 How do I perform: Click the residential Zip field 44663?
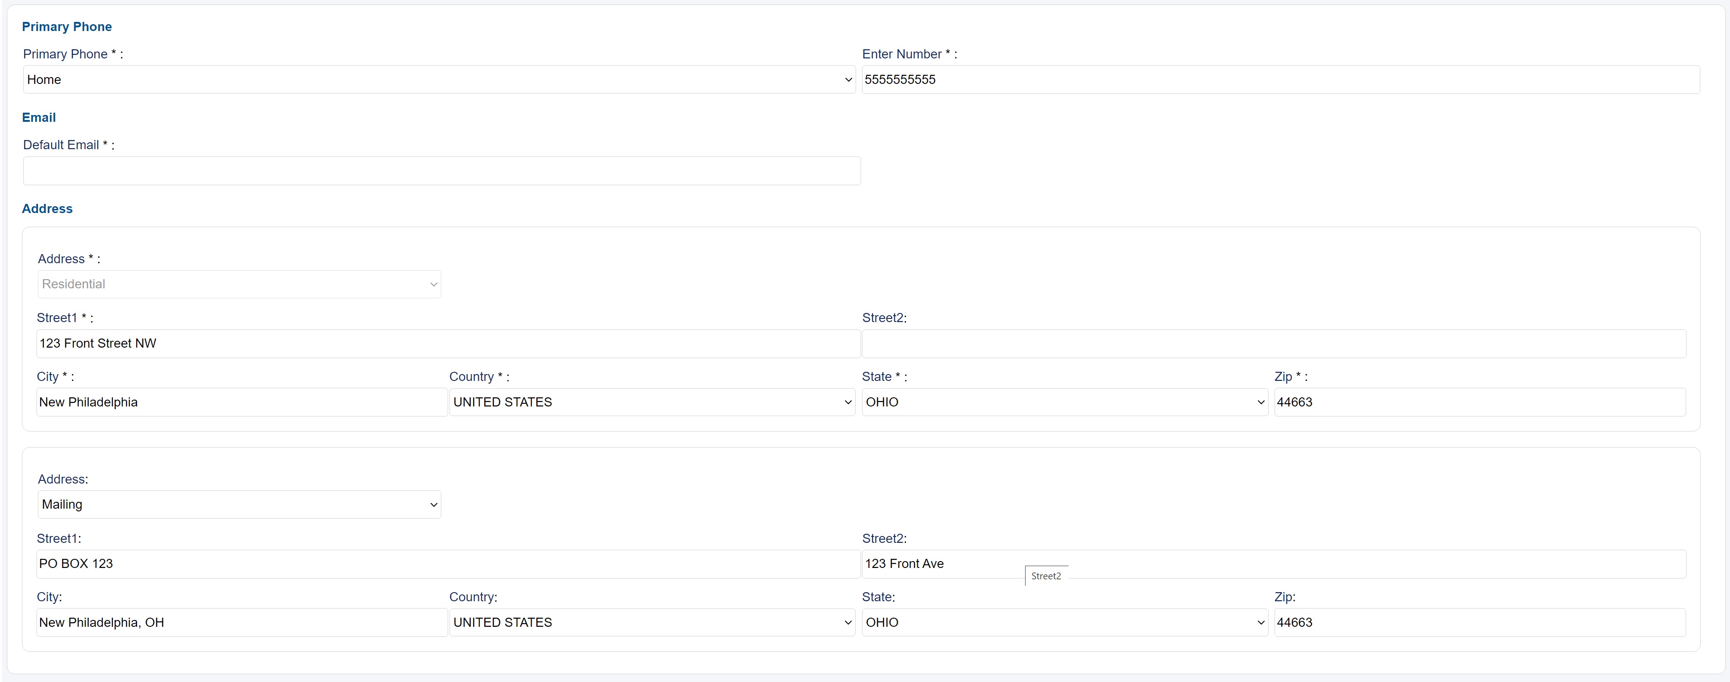1480,402
